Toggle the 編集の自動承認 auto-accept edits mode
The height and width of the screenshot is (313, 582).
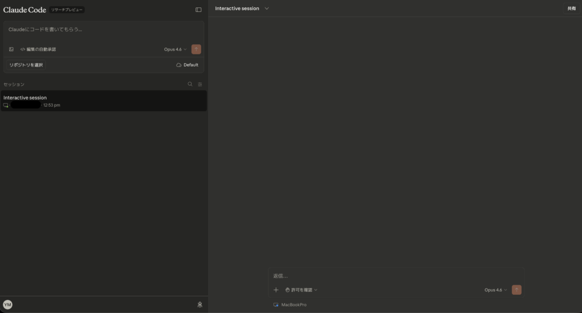(x=38, y=49)
